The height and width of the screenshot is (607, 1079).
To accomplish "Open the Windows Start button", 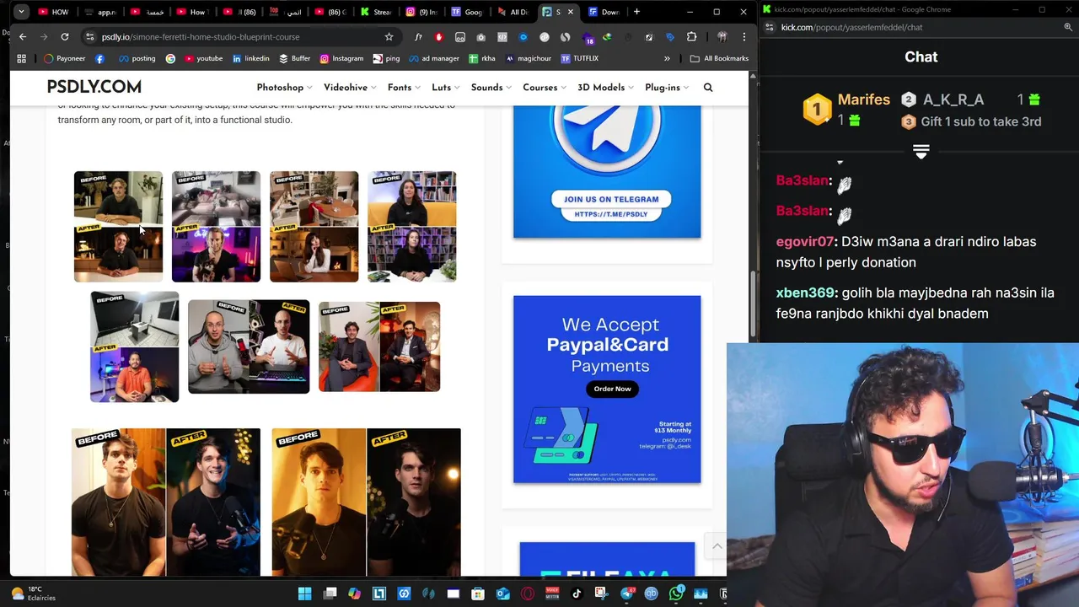I will tap(305, 594).
